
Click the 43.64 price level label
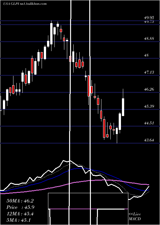coord(149,140)
